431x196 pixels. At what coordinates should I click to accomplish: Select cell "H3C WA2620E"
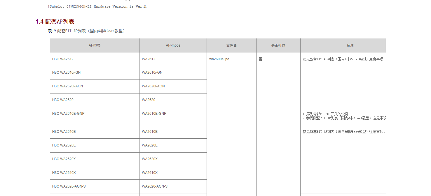[95, 146]
